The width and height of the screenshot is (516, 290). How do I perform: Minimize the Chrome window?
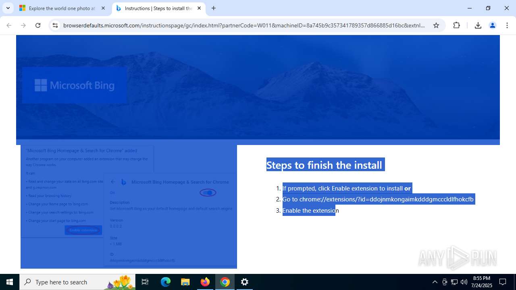[x=470, y=8]
